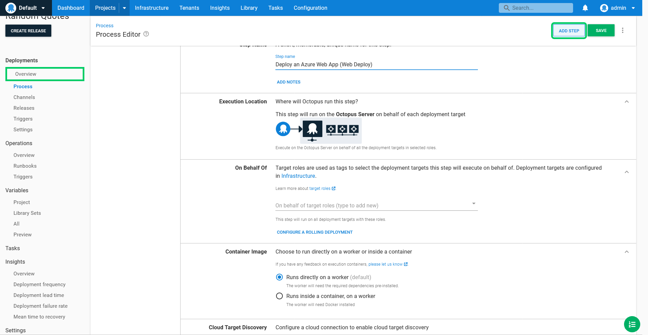Go to the Dashboard menu
This screenshot has height=335, width=648.
71,8
